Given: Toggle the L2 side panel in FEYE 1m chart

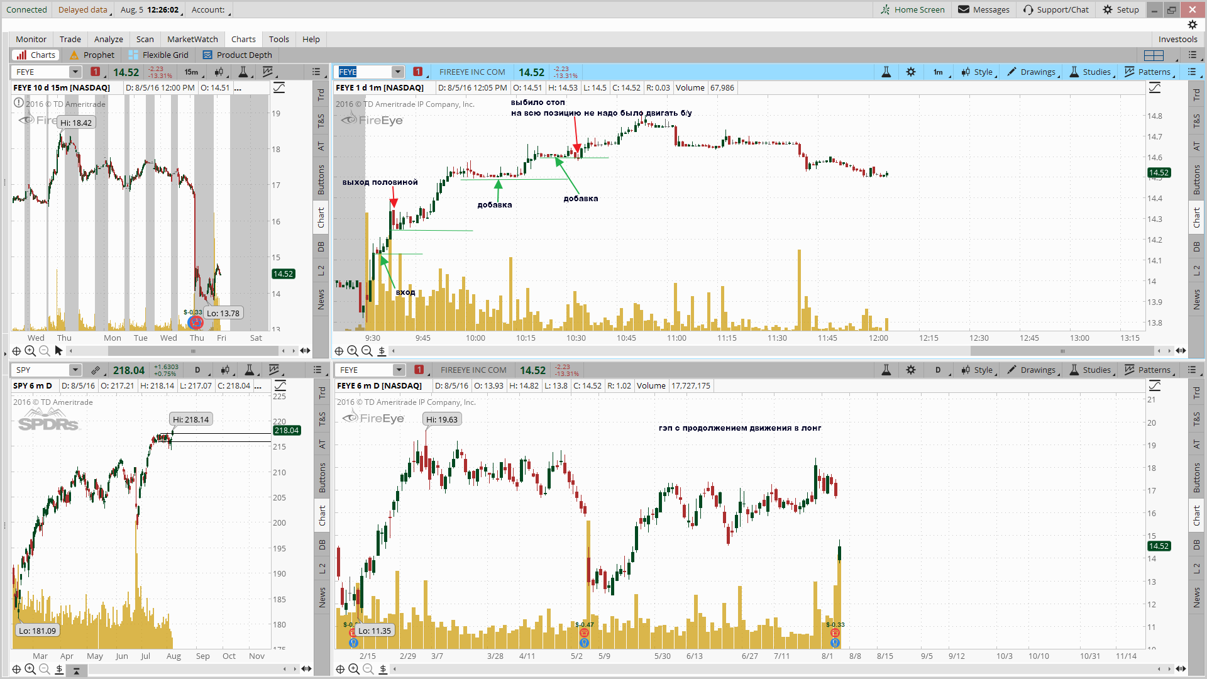Looking at the screenshot, I should [1196, 270].
